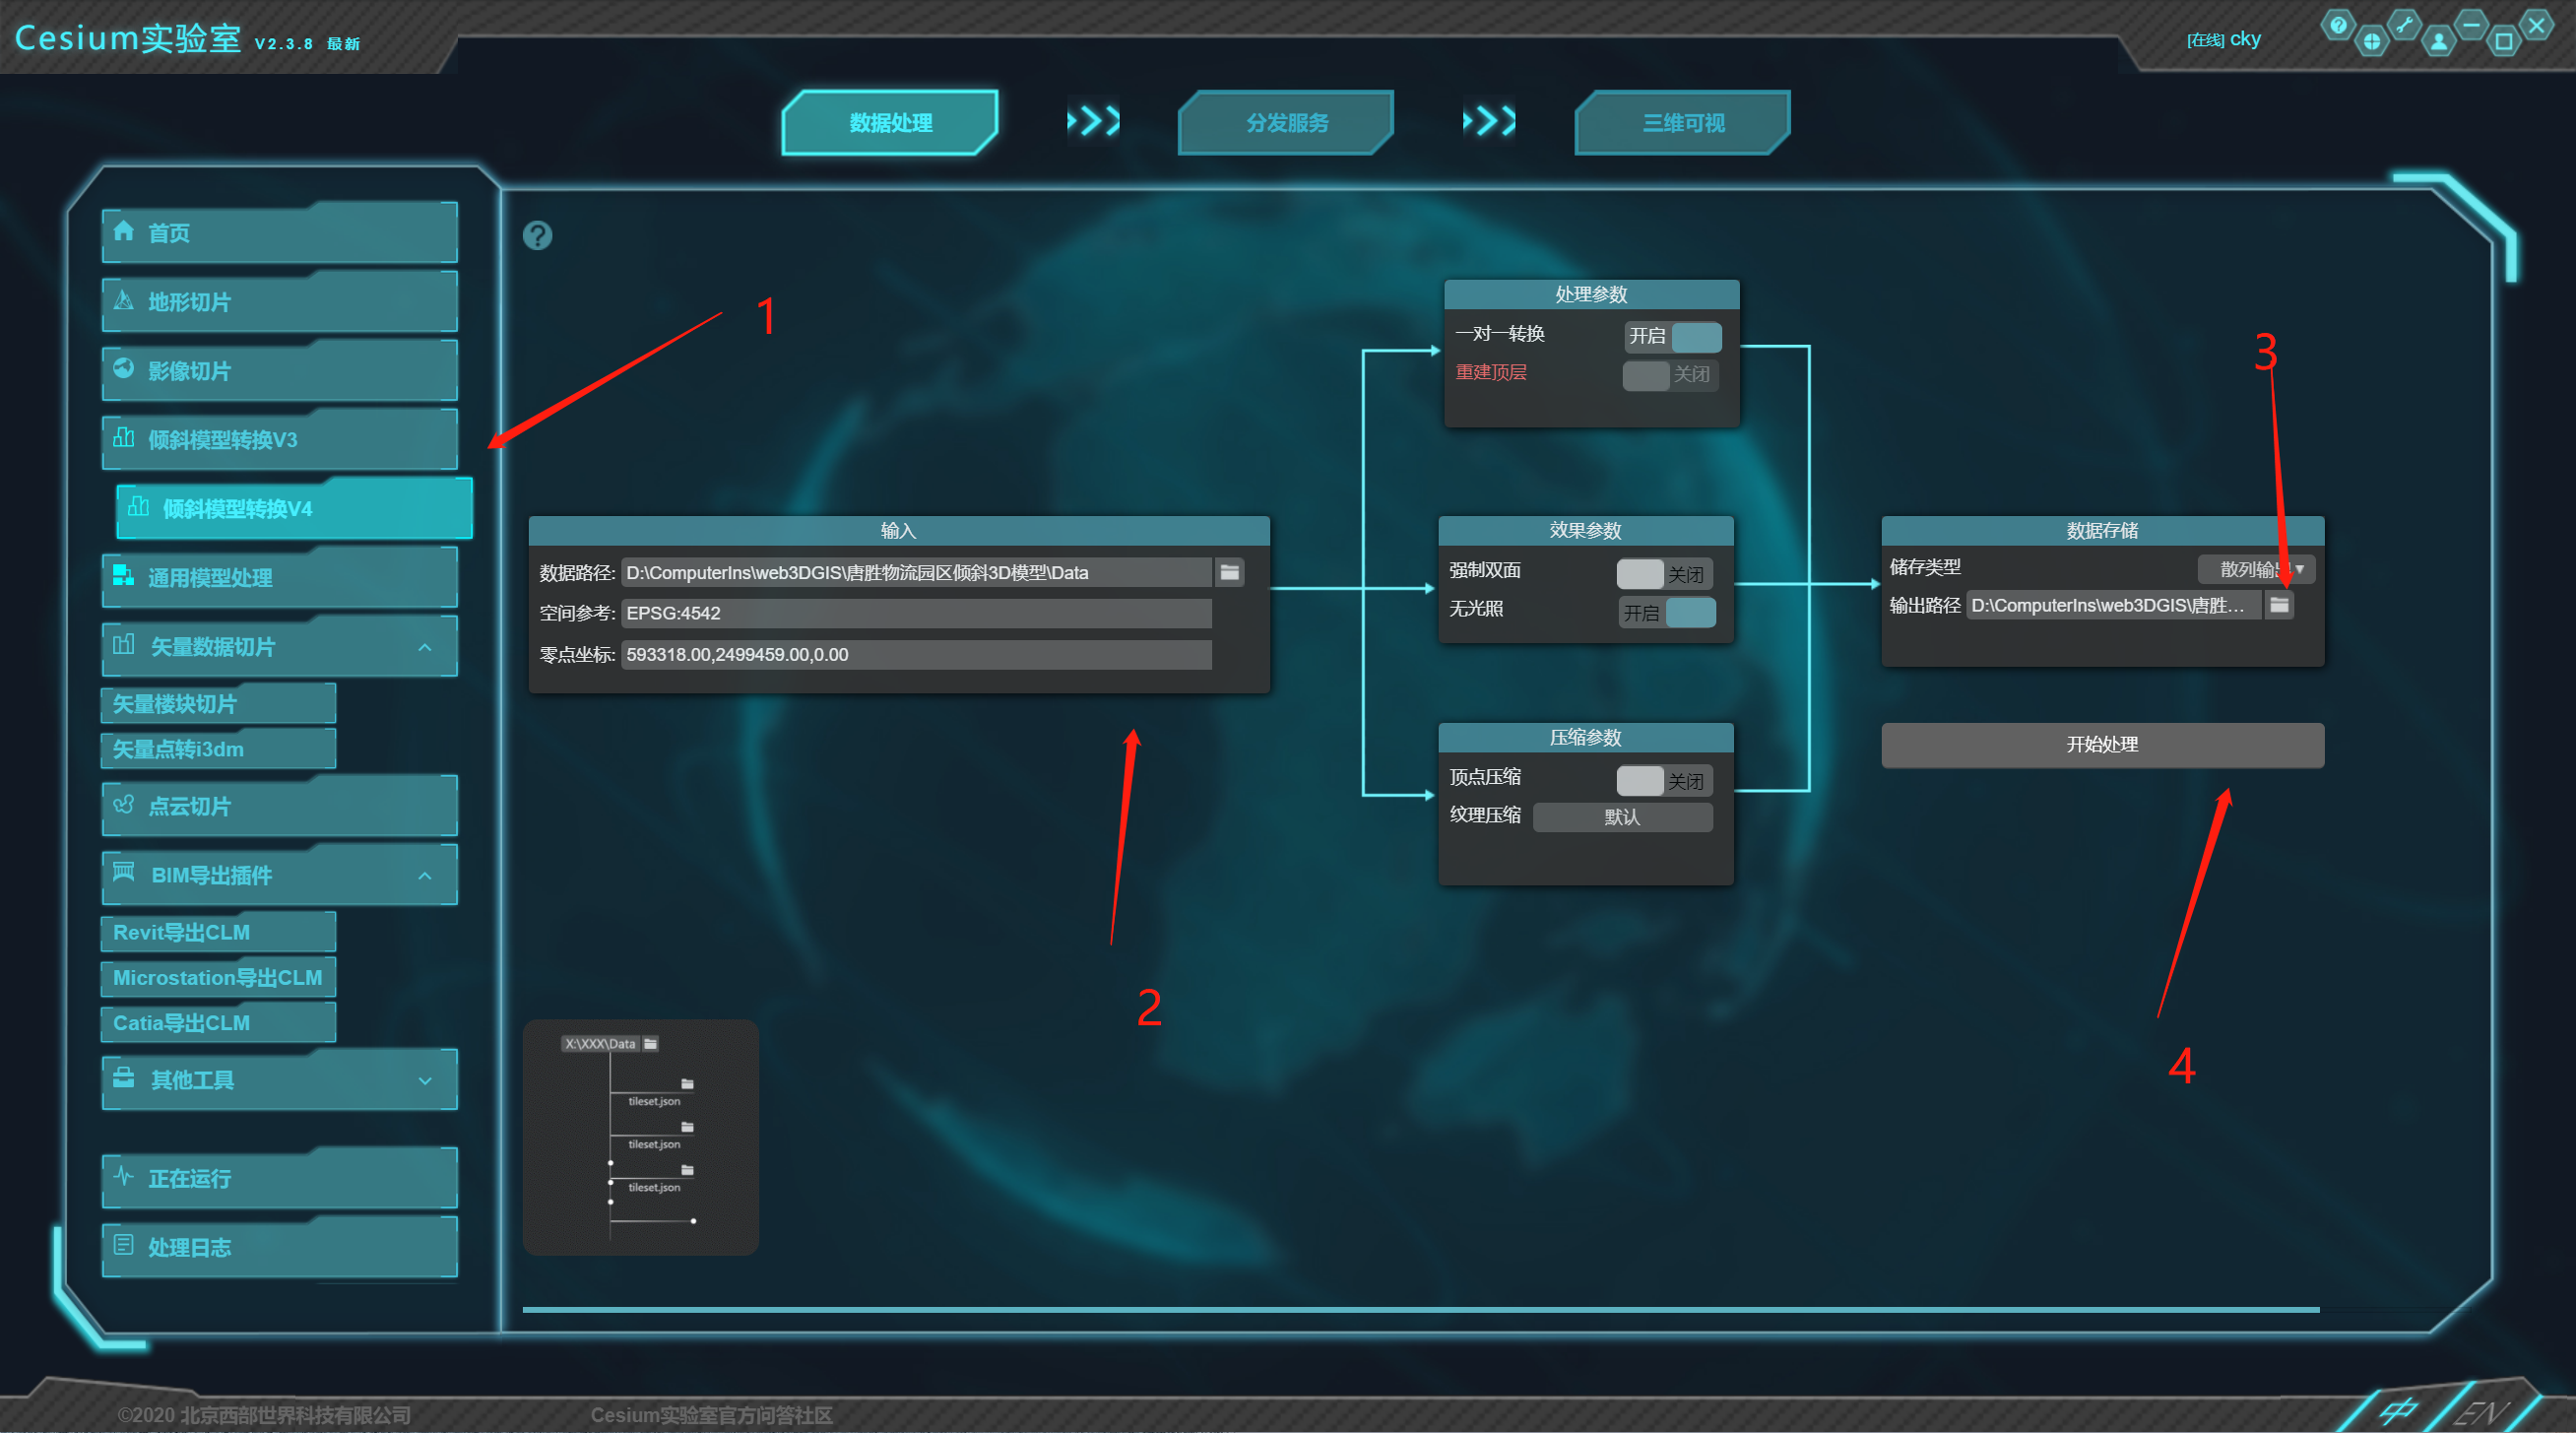
Task: Enable the 重建顶层 switch
Action: point(1670,375)
